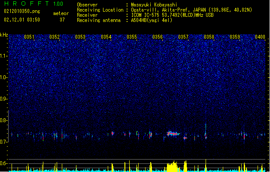270x172 pixels.
Task: Select the Ogata-vill. Akita-Pref. JAPAN location text
Action: (191, 10)
